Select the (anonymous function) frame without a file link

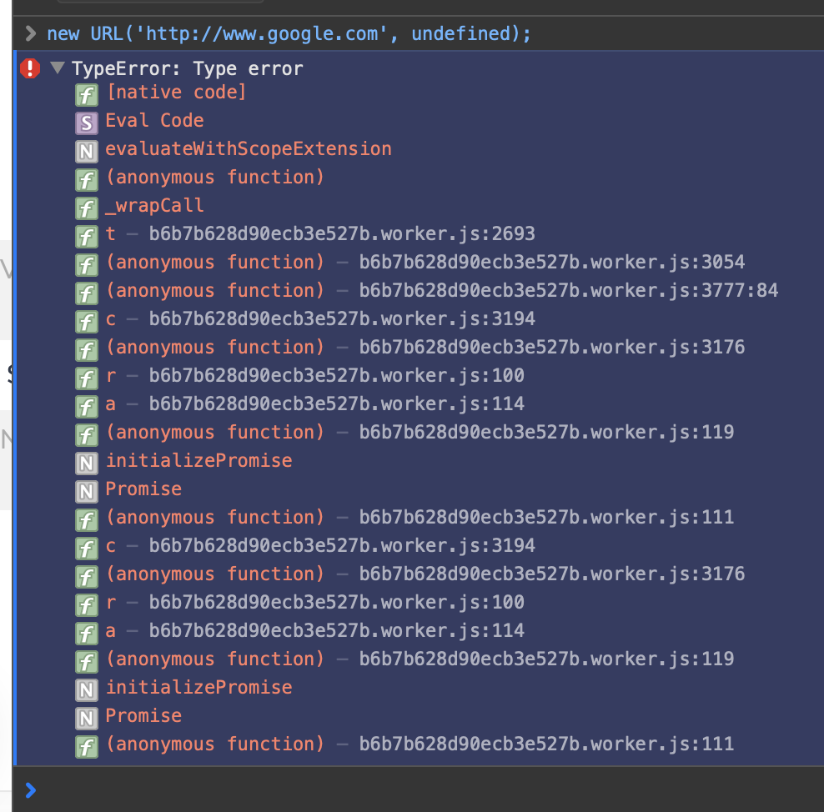point(215,178)
